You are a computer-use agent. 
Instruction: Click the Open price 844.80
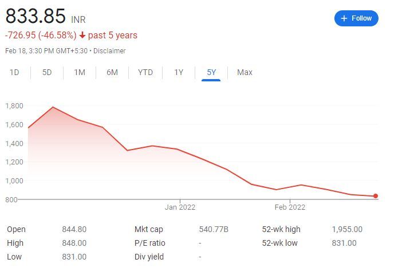(74, 229)
